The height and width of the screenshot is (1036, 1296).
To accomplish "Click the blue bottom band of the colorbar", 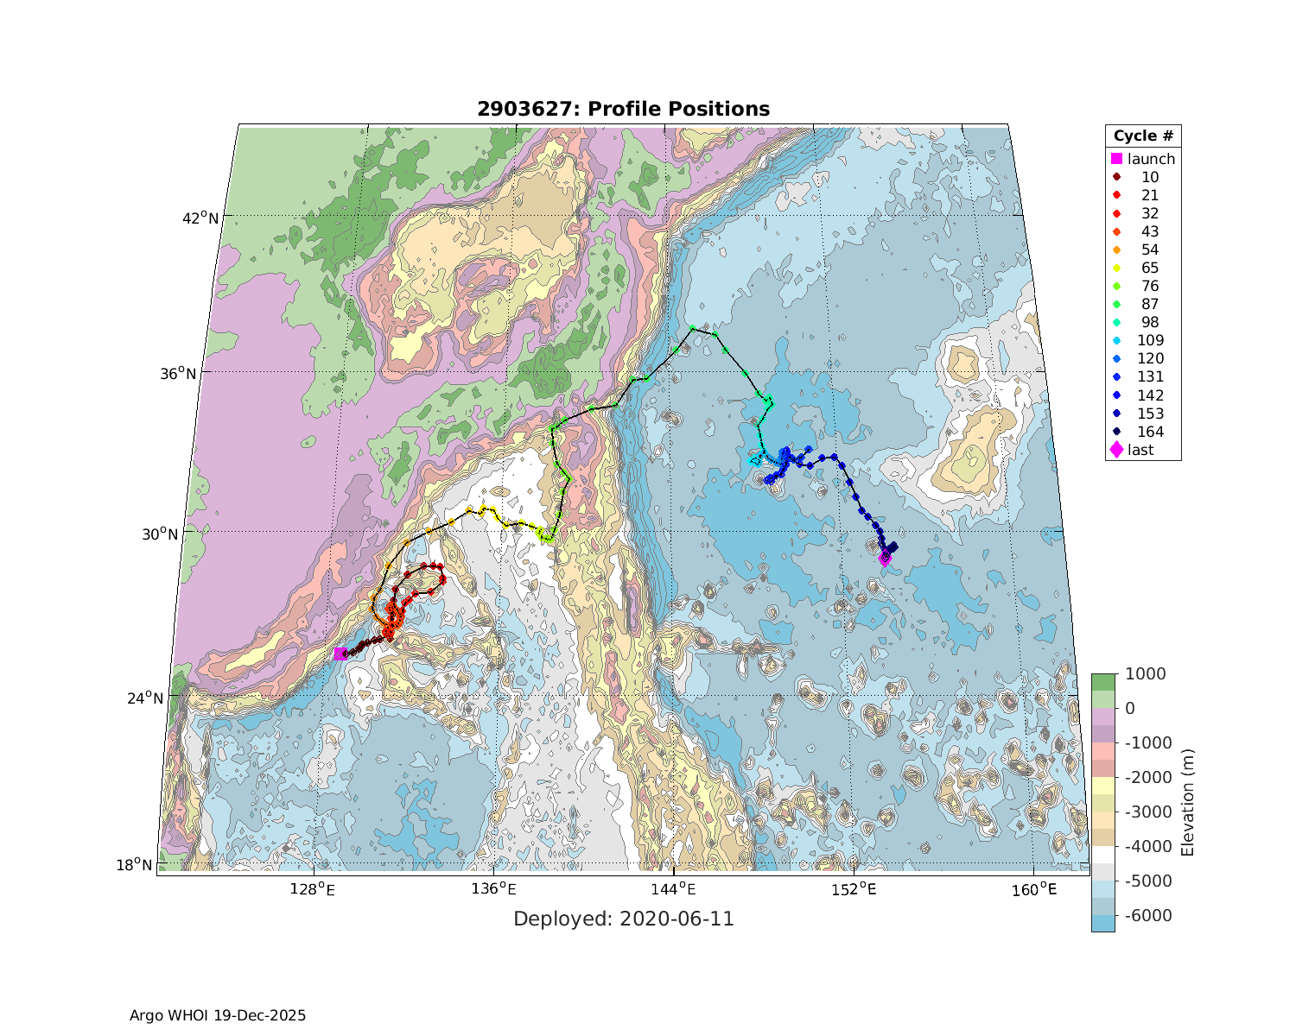I will click(x=1102, y=922).
